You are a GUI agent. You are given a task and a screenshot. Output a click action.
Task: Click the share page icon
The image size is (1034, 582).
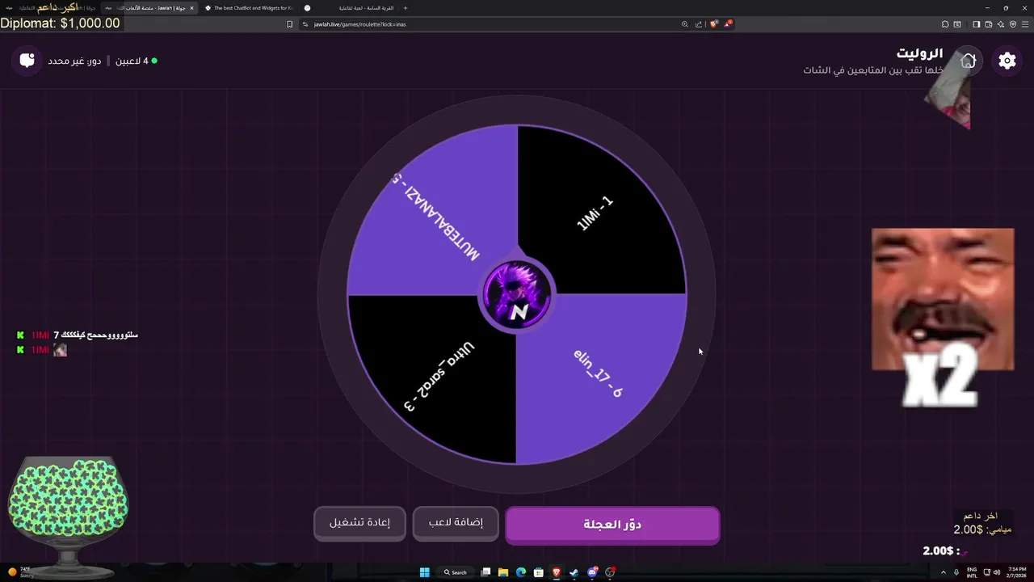click(x=699, y=24)
